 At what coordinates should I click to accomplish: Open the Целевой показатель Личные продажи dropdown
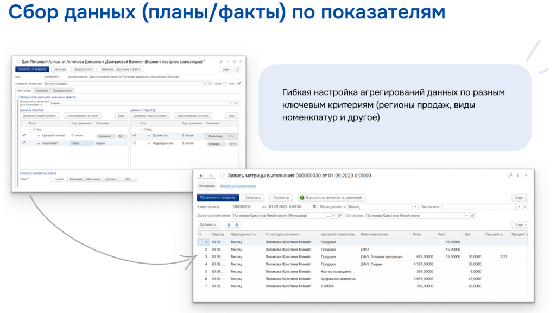tap(205, 84)
